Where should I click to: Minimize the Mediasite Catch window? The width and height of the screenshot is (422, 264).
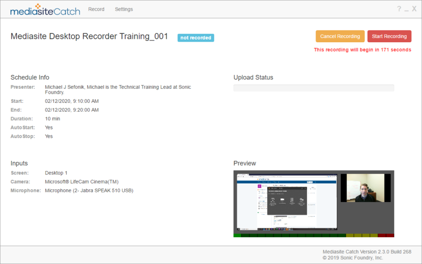(x=407, y=10)
